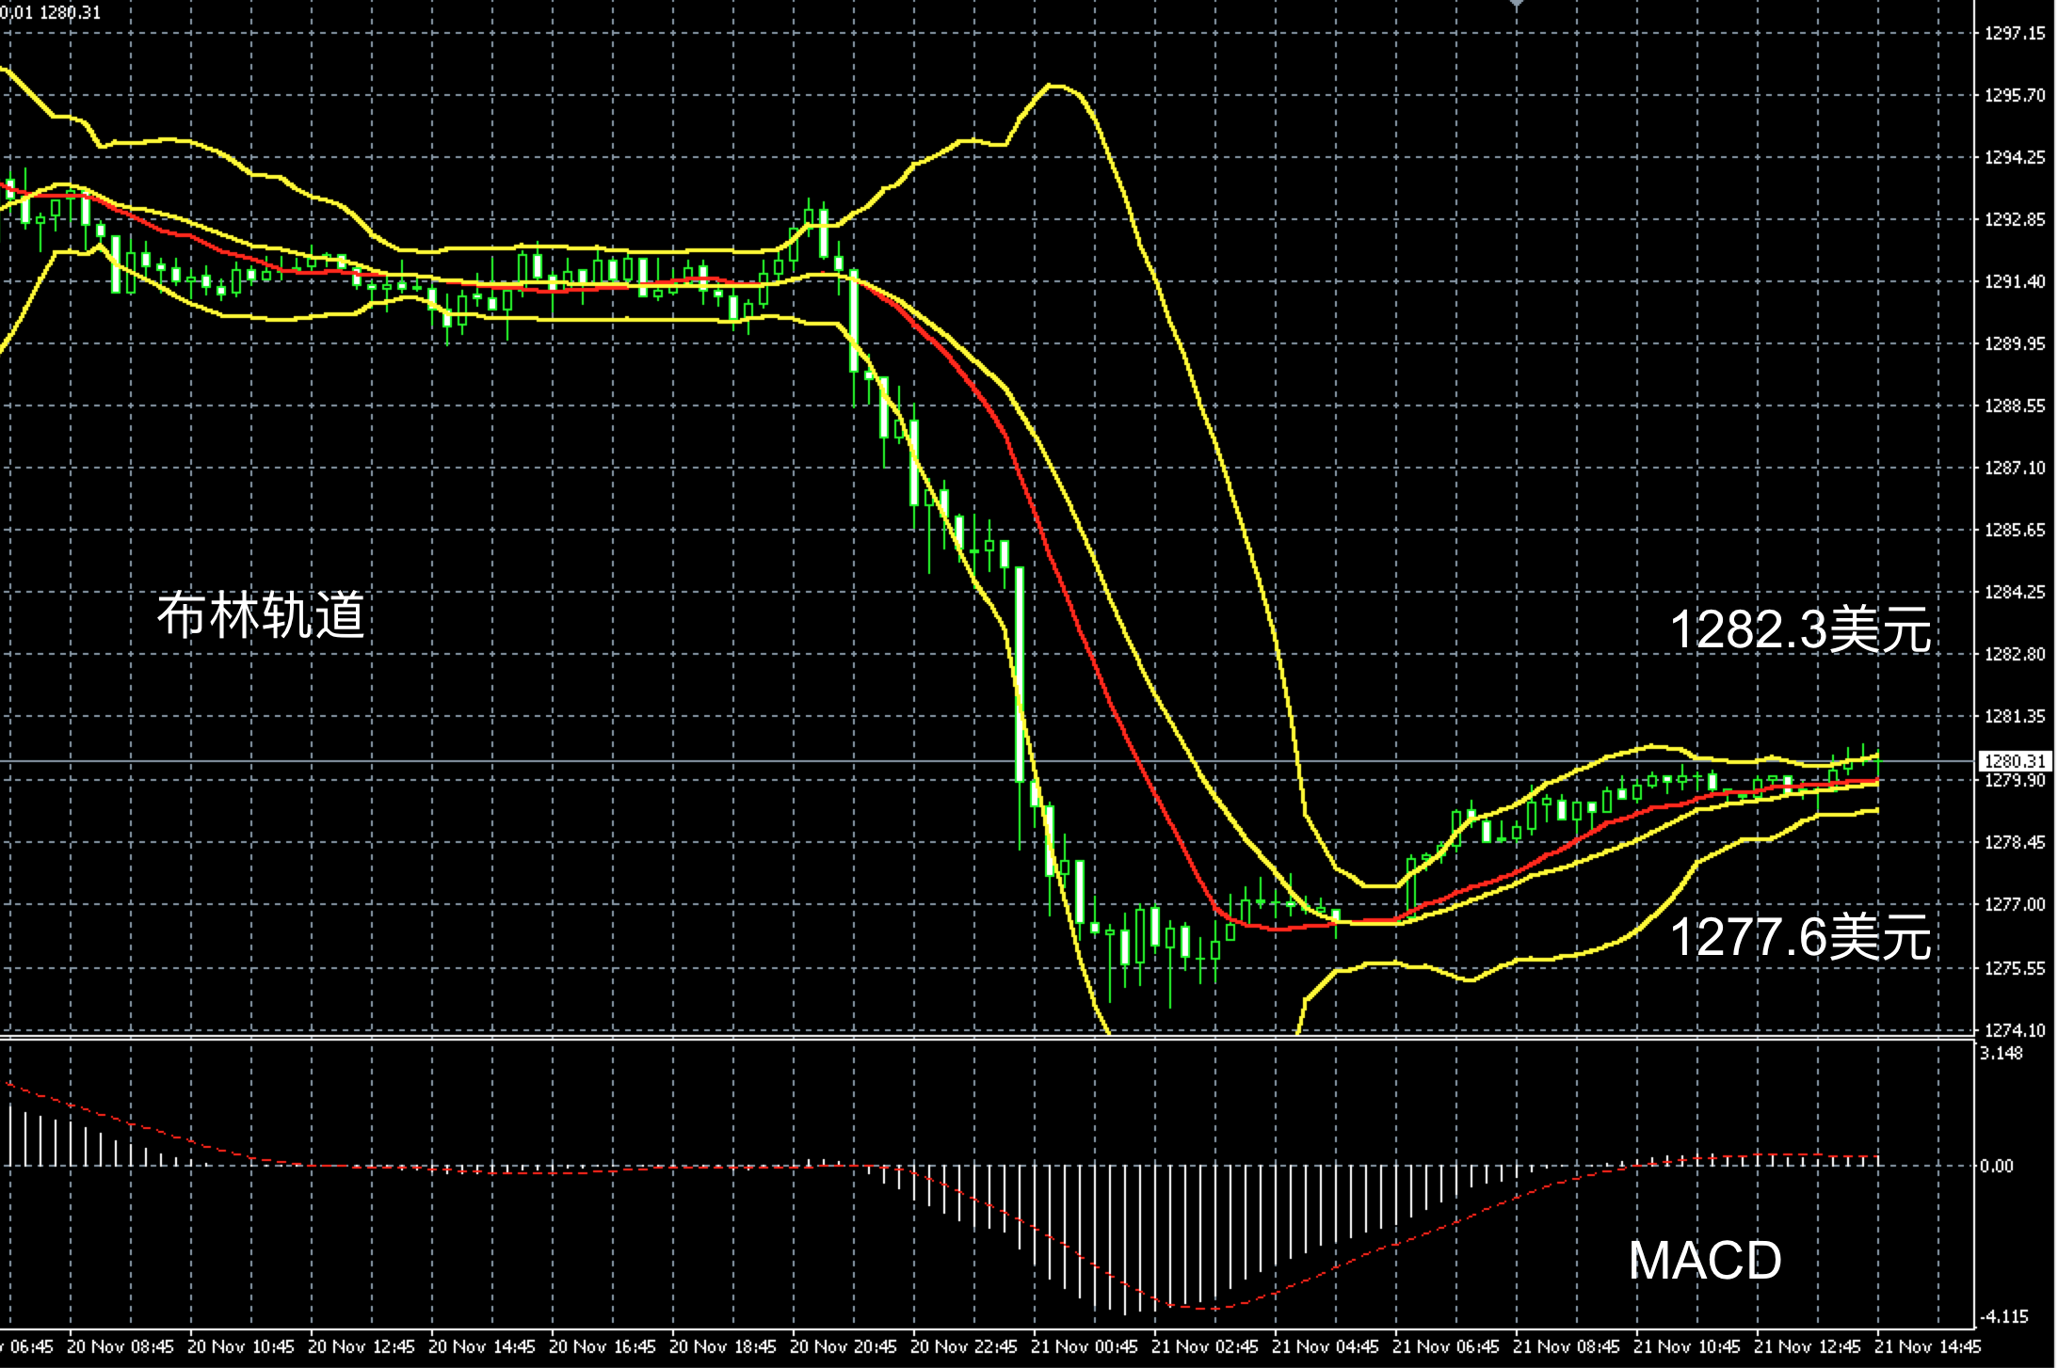This screenshot has height=1368, width=2058.
Task: Click MACD scale value 3.148
Action: click(2001, 1053)
